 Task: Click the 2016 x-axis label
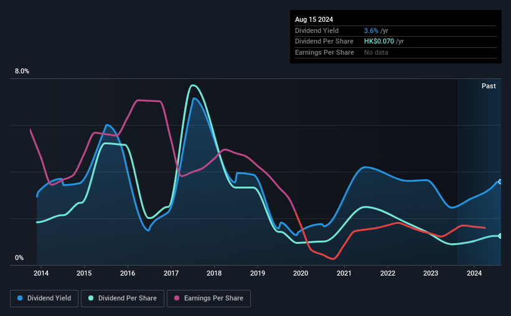[128, 273]
